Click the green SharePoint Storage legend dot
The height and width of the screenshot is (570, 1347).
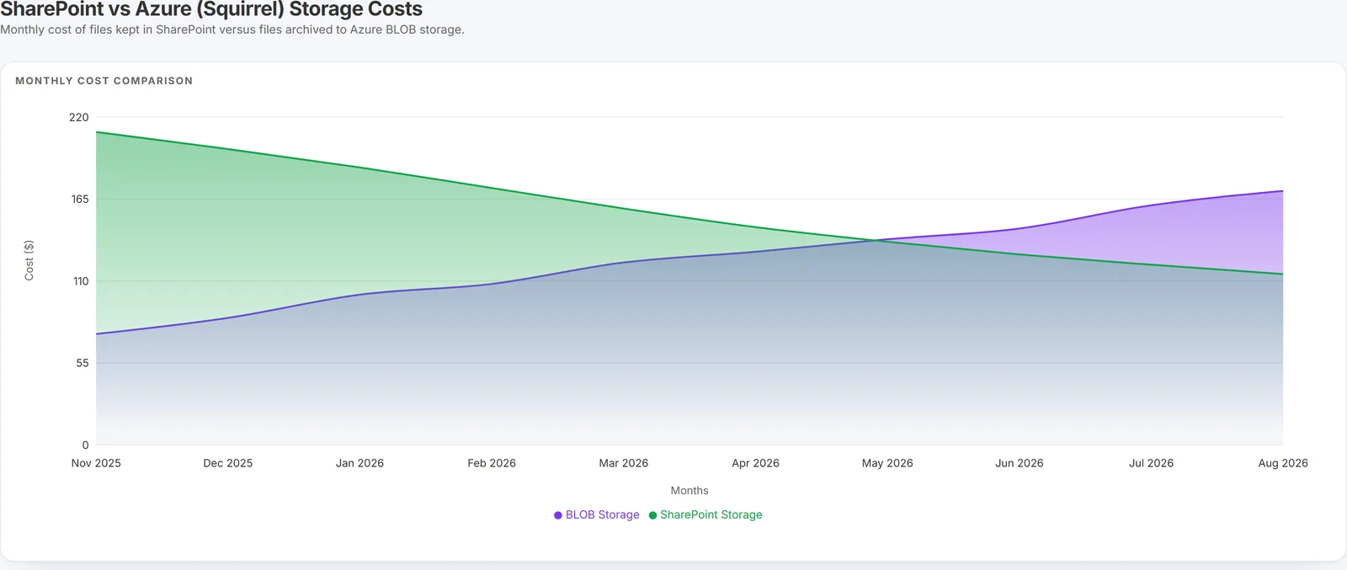click(652, 515)
